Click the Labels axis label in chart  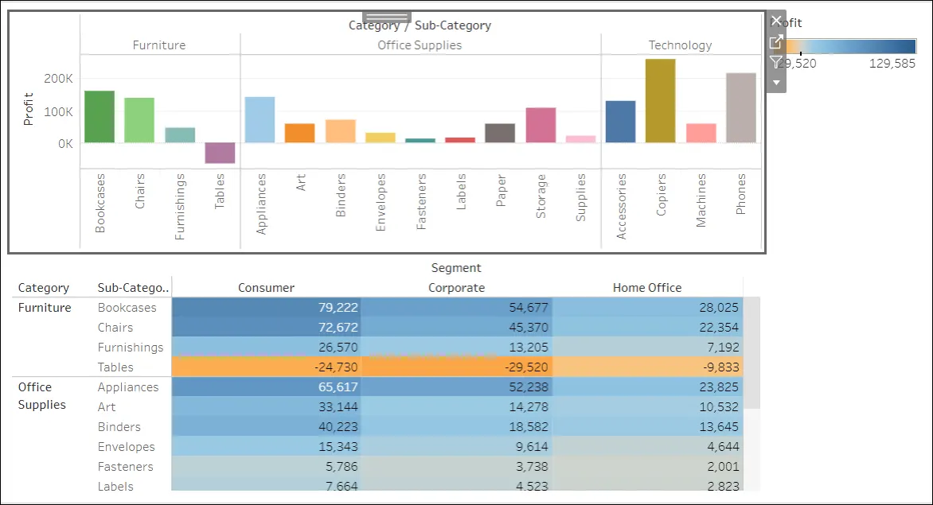[461, 192]
